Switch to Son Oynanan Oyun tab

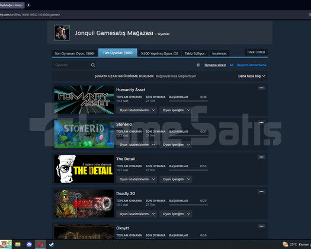pyautogui.click(x=75, y=53)
